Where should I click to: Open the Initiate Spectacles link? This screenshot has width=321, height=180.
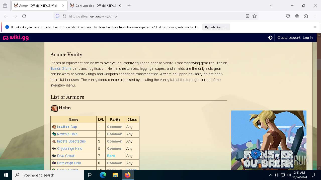[x=71, y=141]
